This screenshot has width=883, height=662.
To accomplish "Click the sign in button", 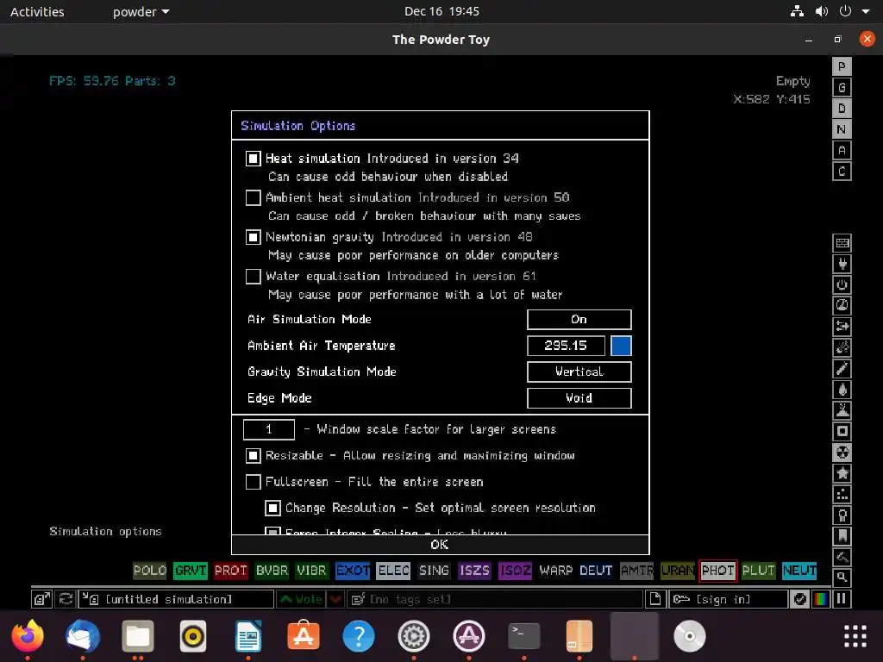I will pyautogui.click(x=728, y=599).
